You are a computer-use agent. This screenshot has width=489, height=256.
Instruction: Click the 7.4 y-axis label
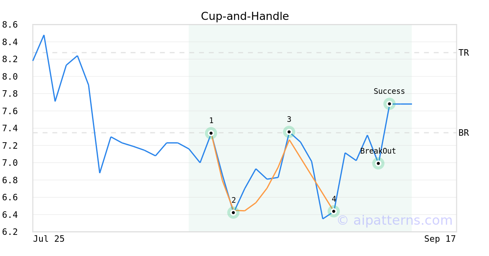tap(10, 128)
